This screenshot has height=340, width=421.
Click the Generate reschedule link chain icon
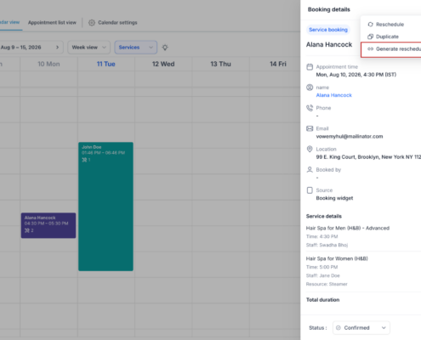370,48
